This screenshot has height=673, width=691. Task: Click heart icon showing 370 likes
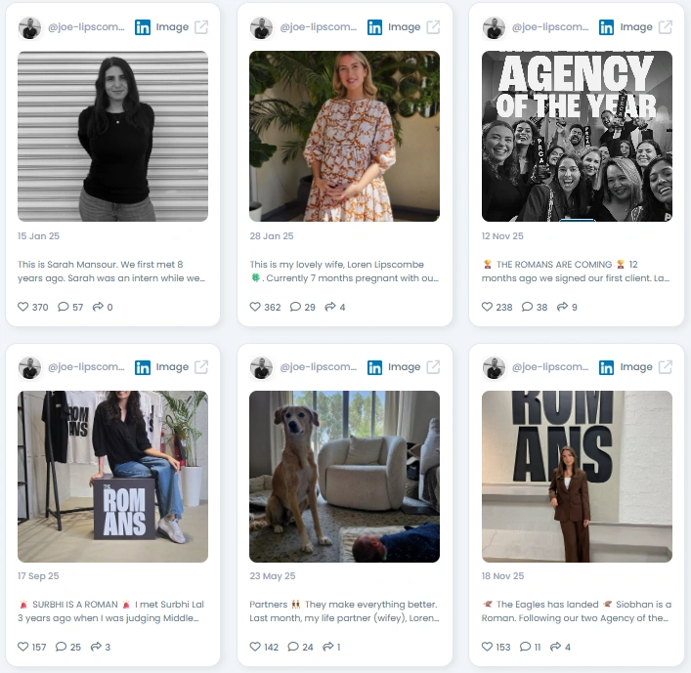(22, 307)
